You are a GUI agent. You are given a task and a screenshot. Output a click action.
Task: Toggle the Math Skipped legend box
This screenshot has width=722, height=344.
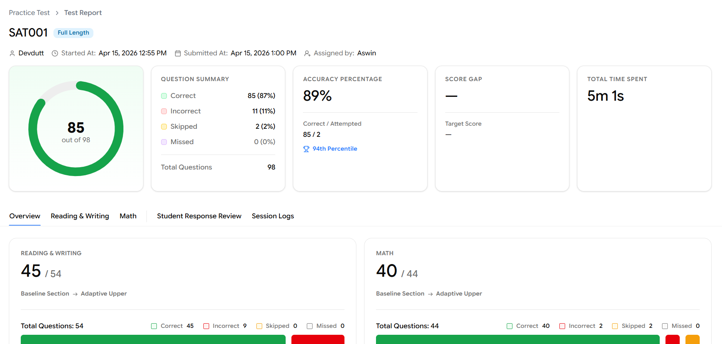coord(615,326)
